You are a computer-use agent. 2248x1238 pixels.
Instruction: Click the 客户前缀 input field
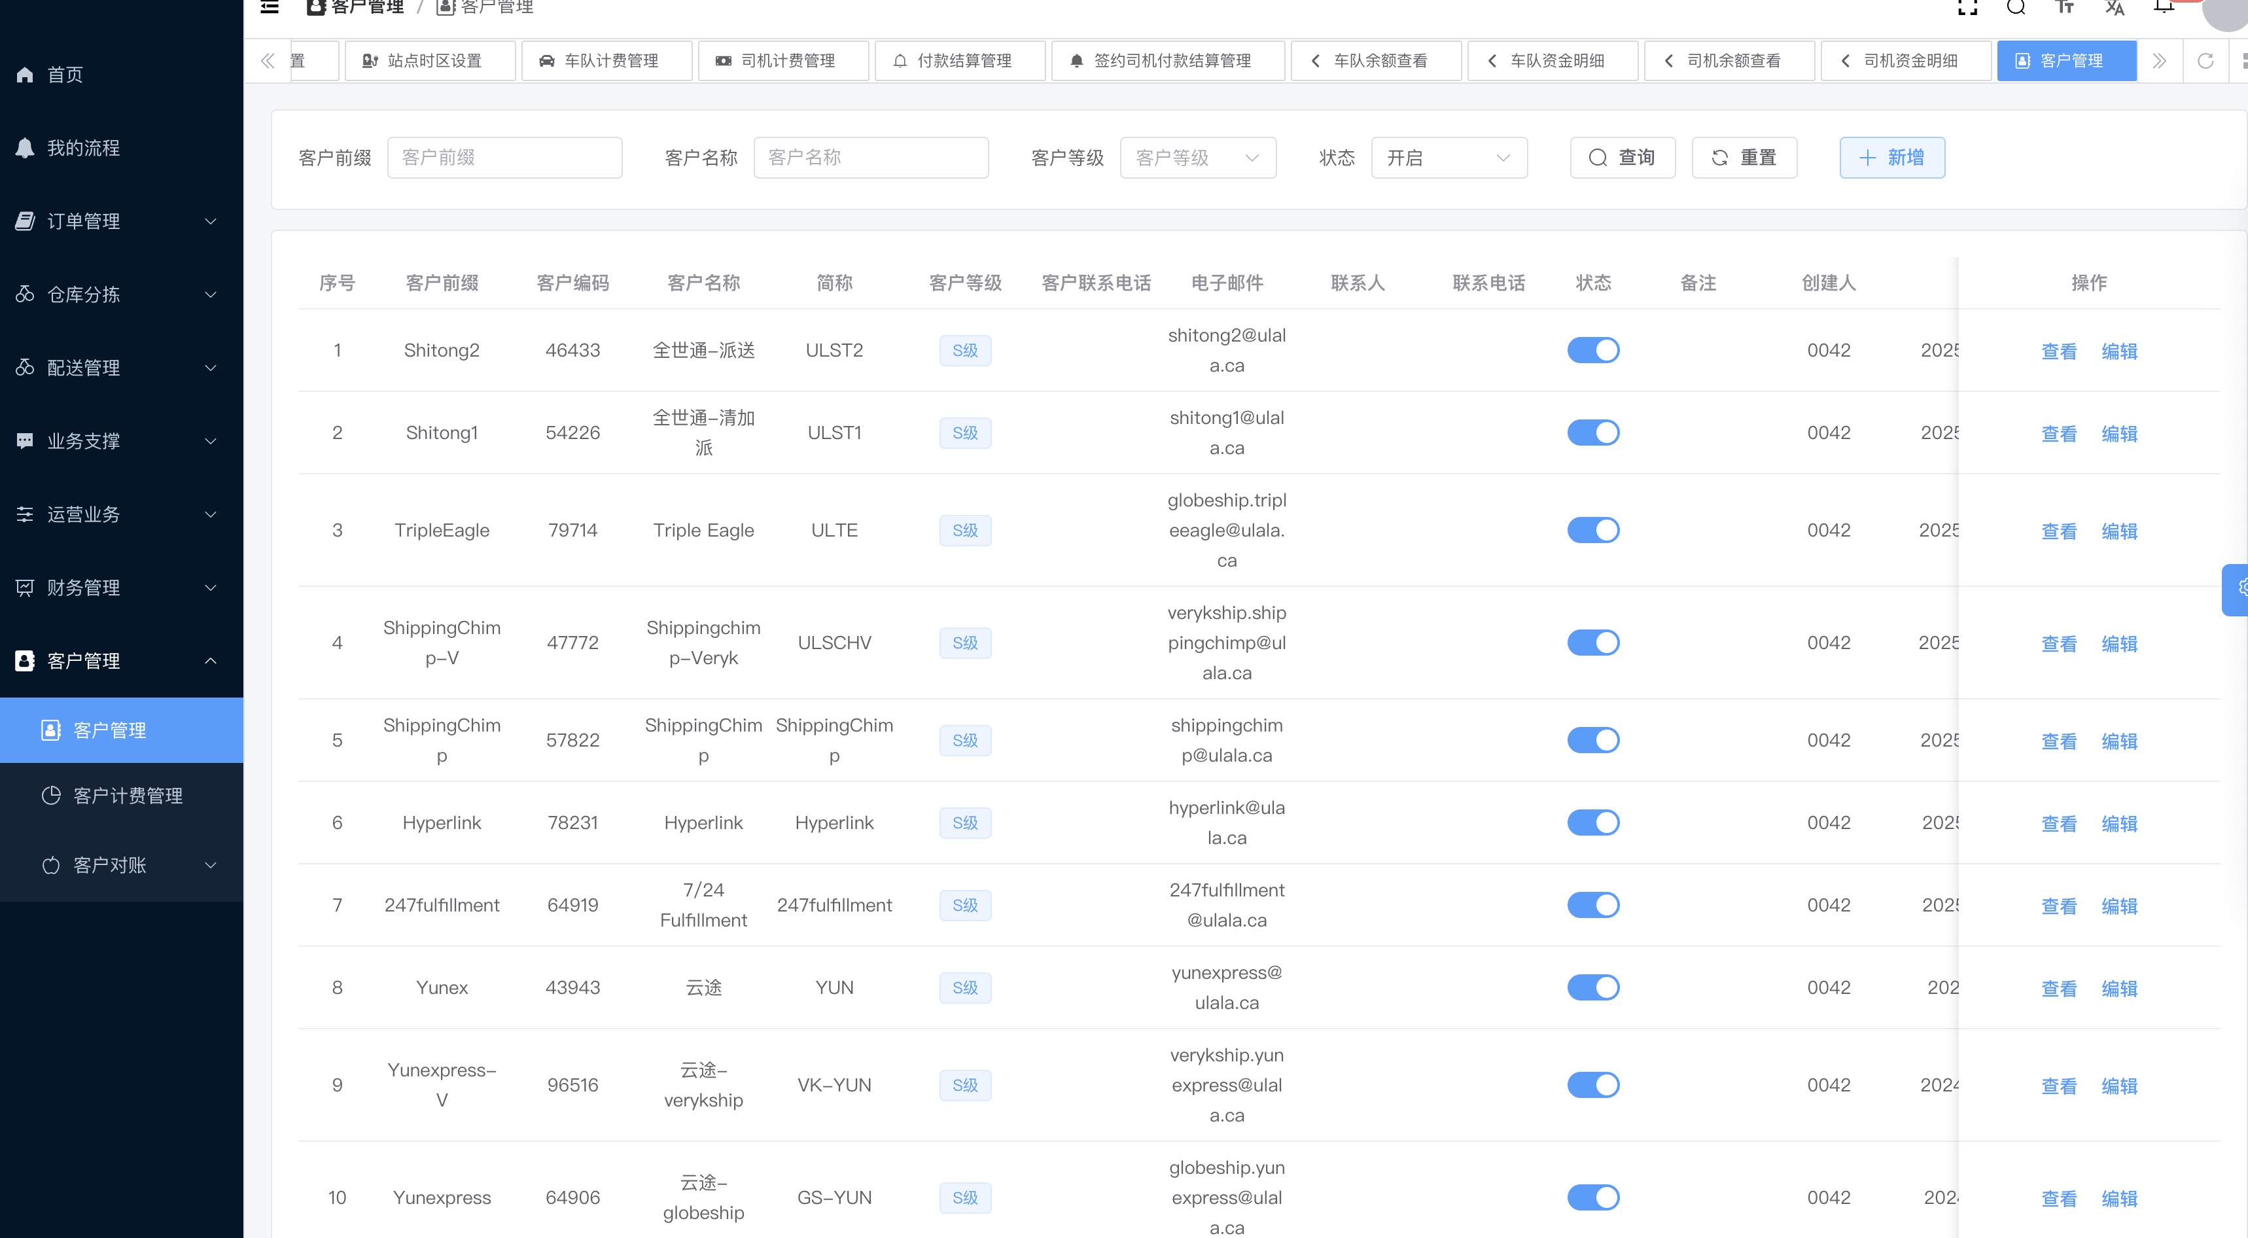tap(504, 158)
